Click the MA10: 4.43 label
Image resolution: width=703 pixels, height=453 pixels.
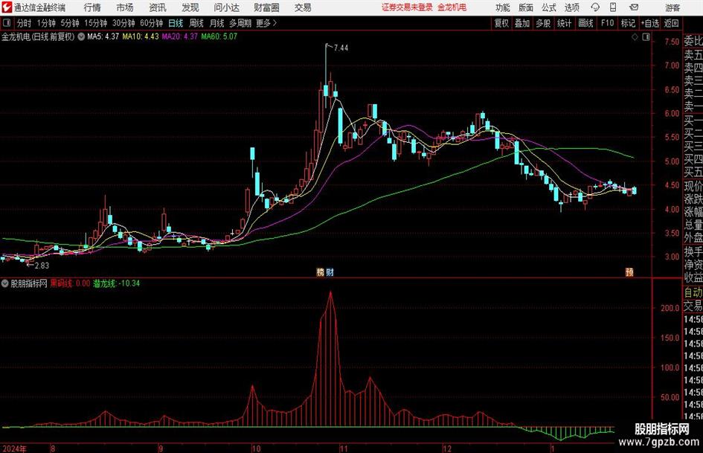141,36
